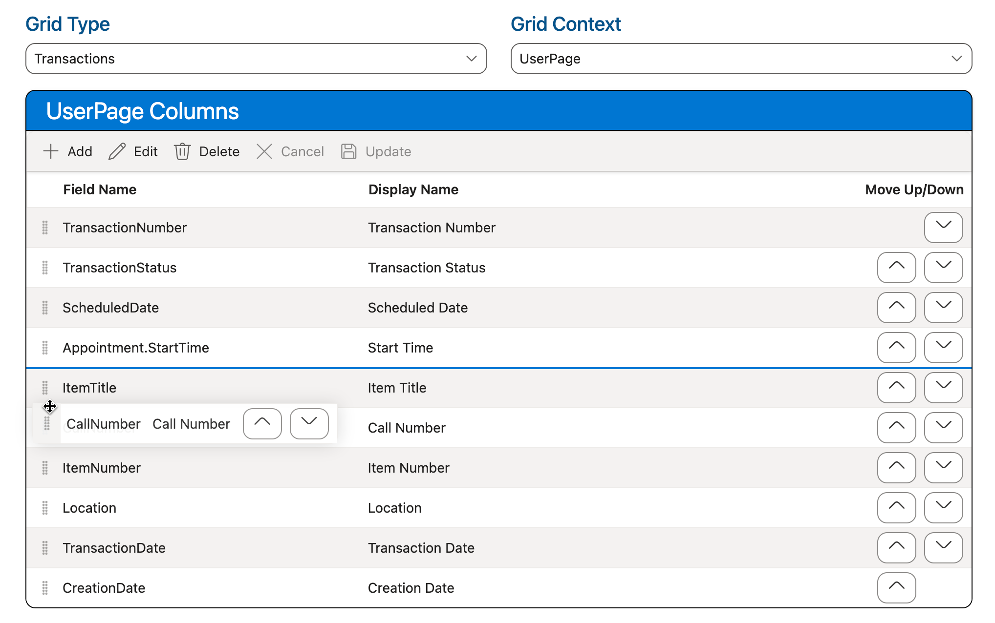This screenshot has height=623, width=995.
Task: Click the Cancel icon in the toolbar
Action: point(264,151)
